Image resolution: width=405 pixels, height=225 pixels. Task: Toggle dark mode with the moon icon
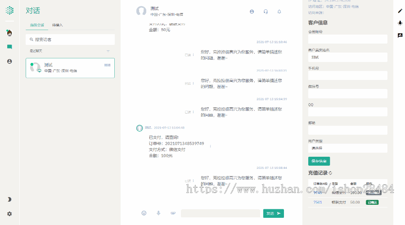tap(9, 199)
